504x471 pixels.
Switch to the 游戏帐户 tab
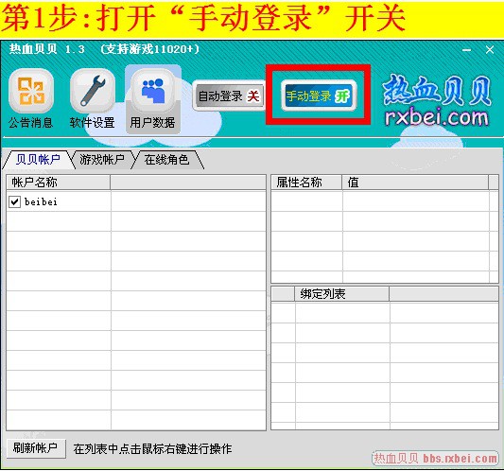click(102, 159)
